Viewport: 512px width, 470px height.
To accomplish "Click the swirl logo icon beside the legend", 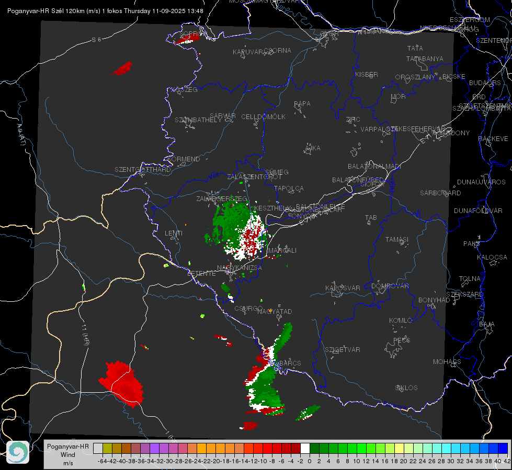I will point(18,452).
